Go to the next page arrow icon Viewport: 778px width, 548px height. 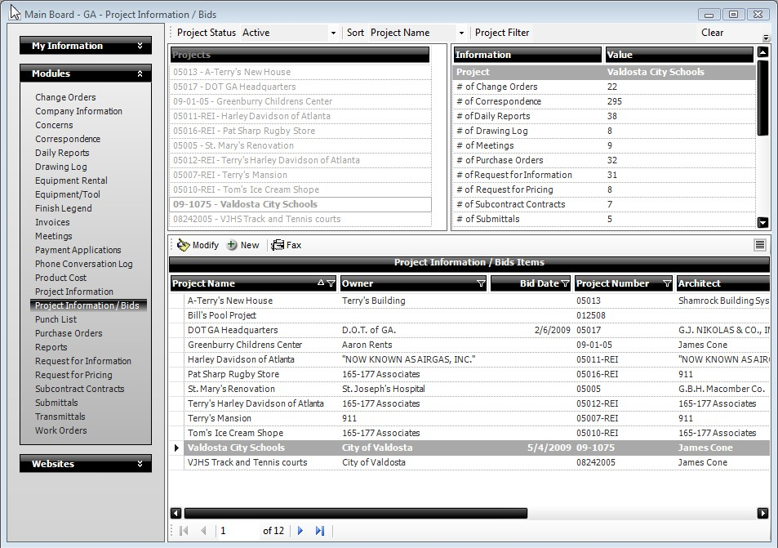click(300, 531)
